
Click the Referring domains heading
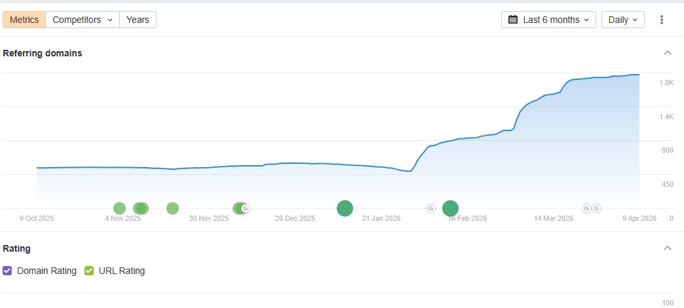(43, 53)
